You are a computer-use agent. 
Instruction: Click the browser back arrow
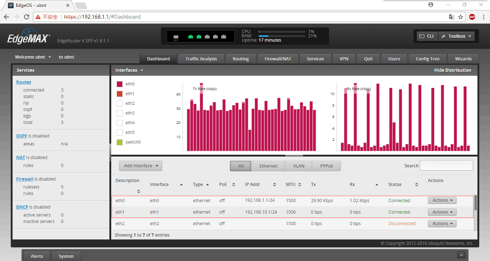pos(6,17)
